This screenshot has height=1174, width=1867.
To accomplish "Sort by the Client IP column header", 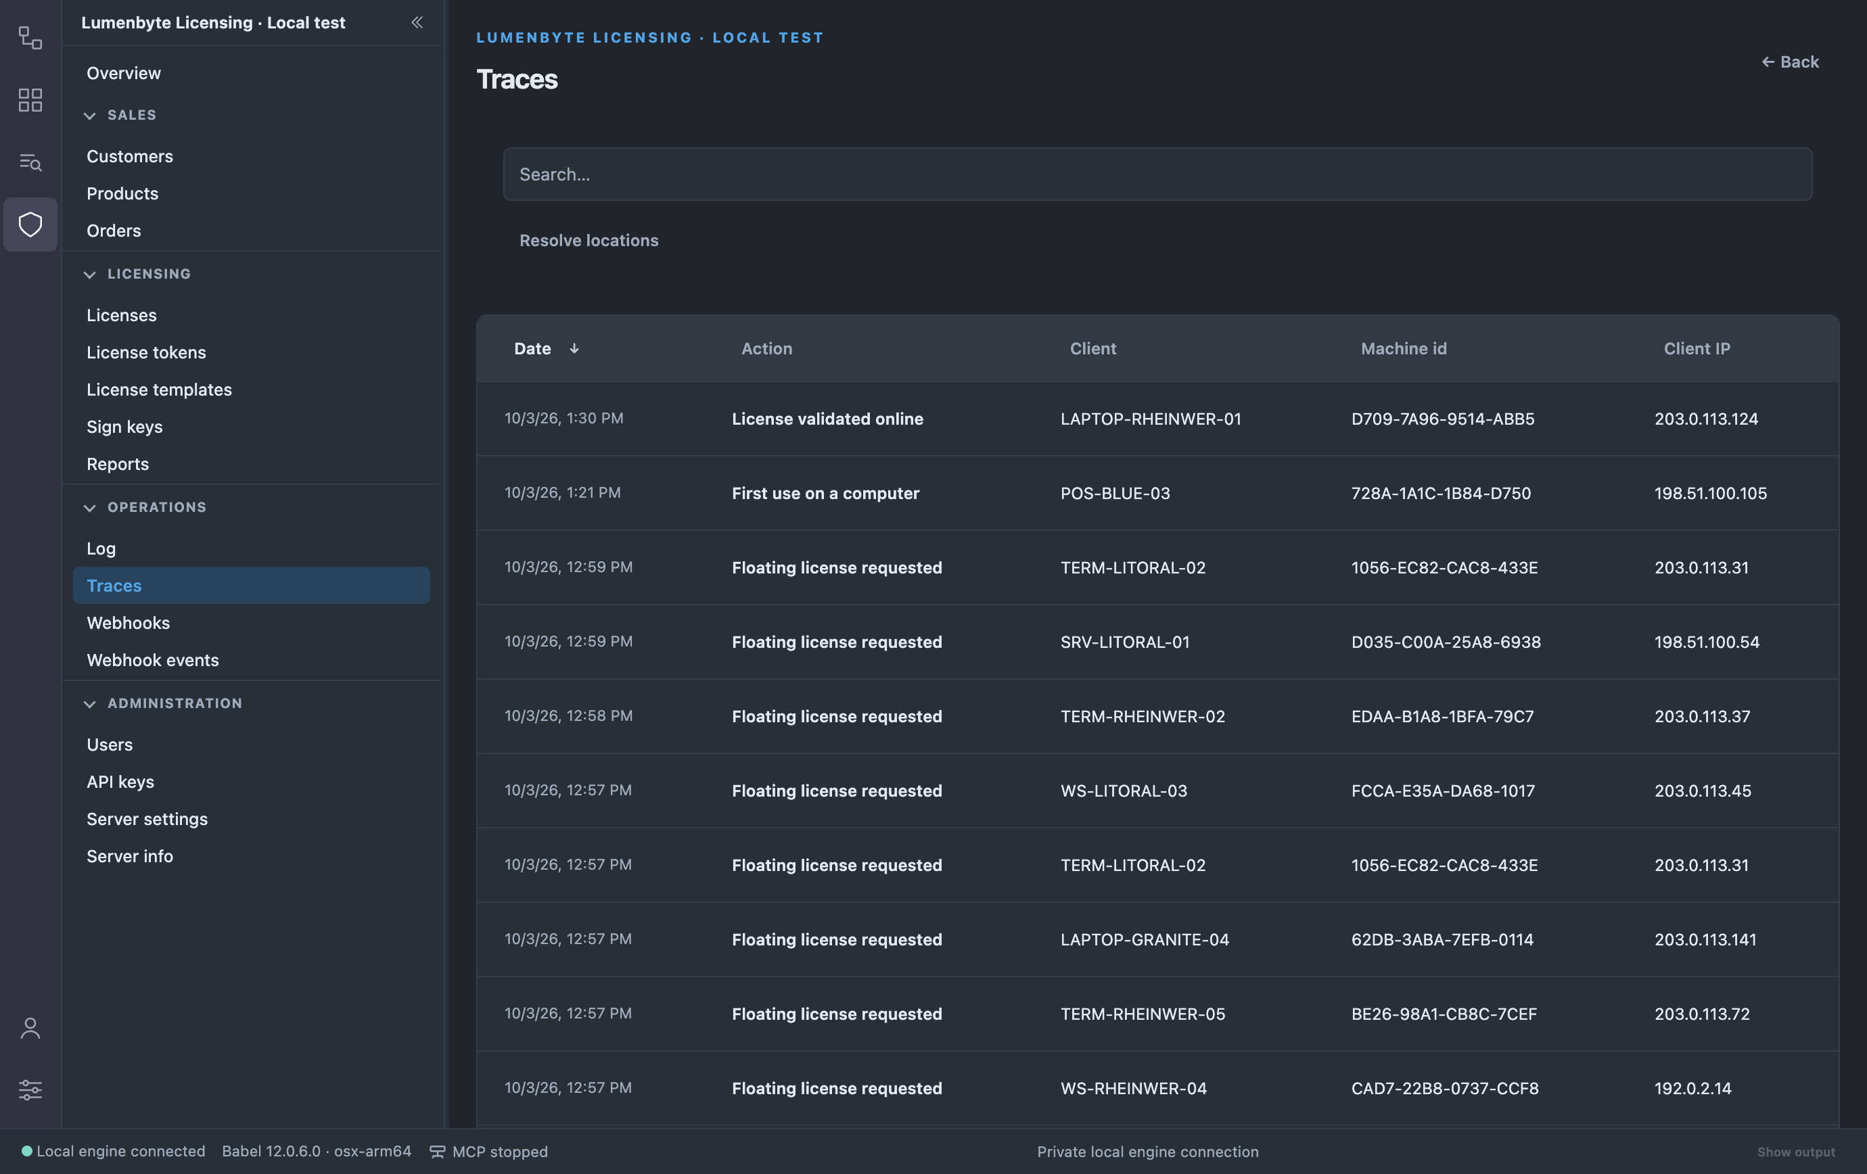I will tap(1697, 349).
